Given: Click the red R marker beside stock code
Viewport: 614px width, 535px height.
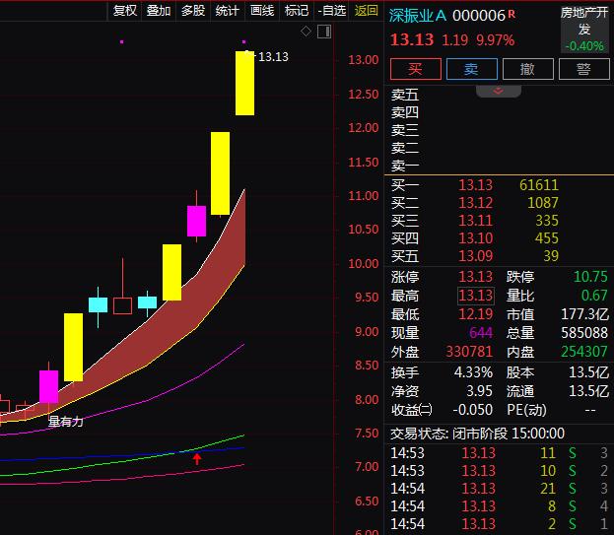Looking at the screenshot, I should point(512,15).
